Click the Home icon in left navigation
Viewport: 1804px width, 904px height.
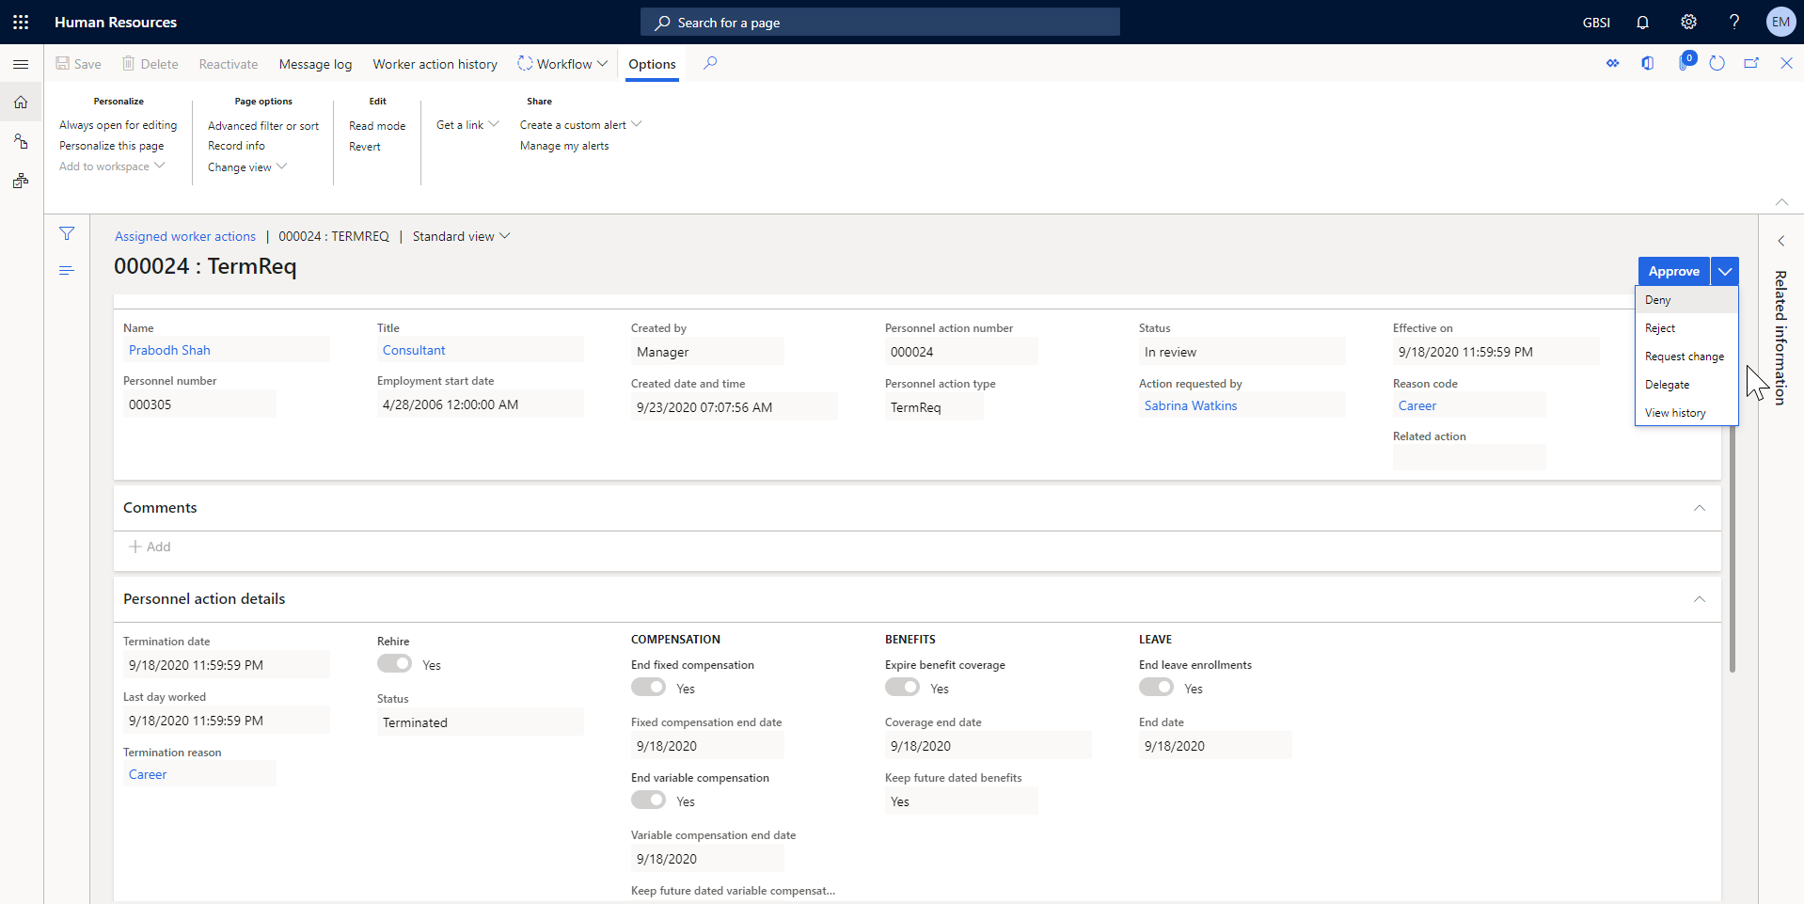[x=21, y=103]
